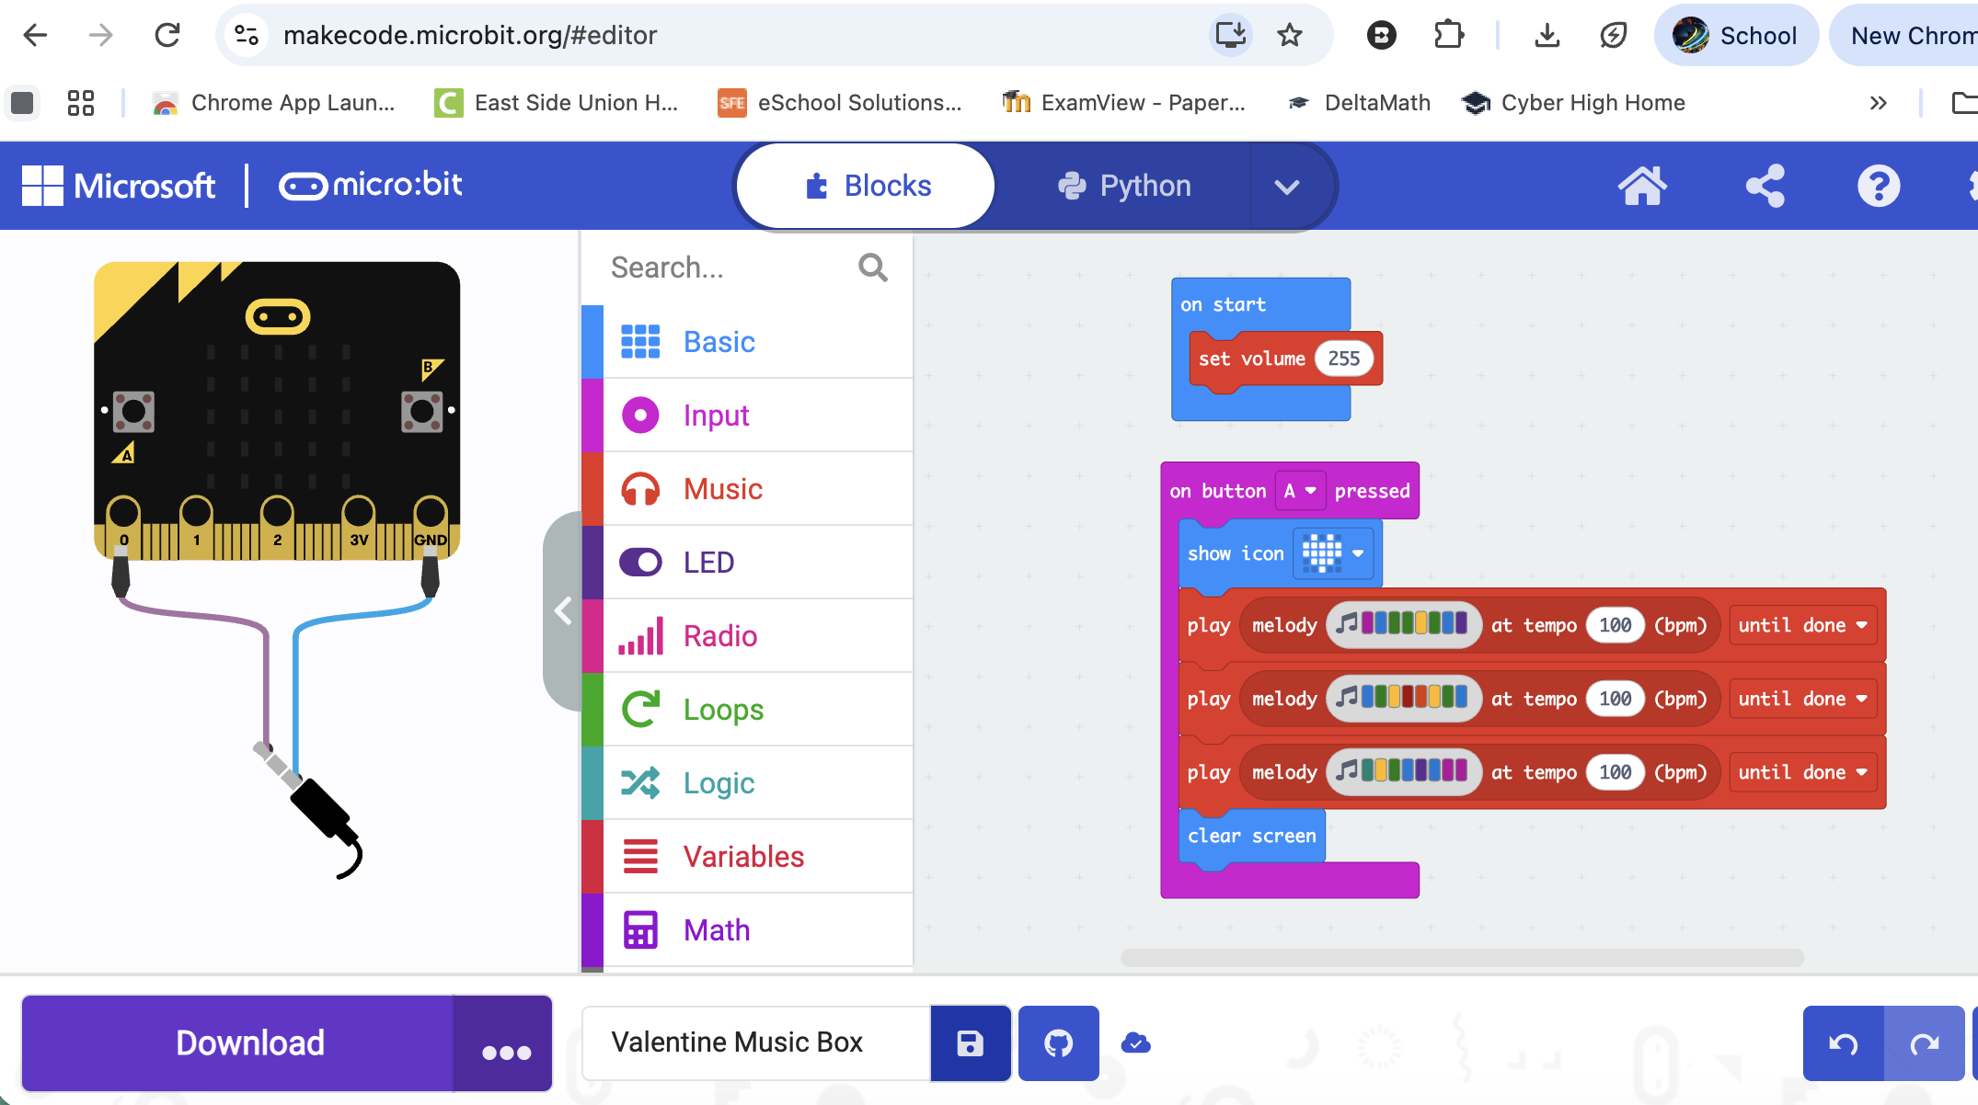The image size is (1978, 1105).
Task: Open the button A dropdown in on button pressed
Action: pos(1300,491)
